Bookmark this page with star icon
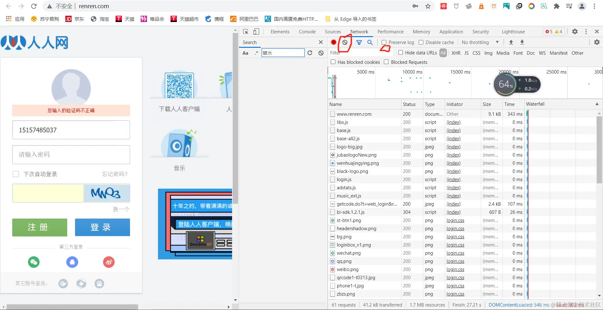This screenshot has width=603, height=310. tap(428, 6)
